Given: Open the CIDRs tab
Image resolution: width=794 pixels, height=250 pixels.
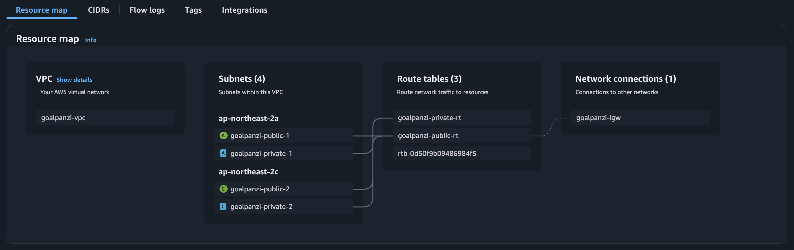Looking at the screenshot, I should tap(99, 10).
